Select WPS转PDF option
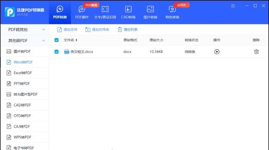269x150 pixels. [x=25, y=137]
